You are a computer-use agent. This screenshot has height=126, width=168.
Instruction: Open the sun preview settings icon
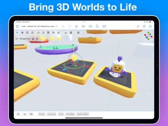click(x=66, y=32)
